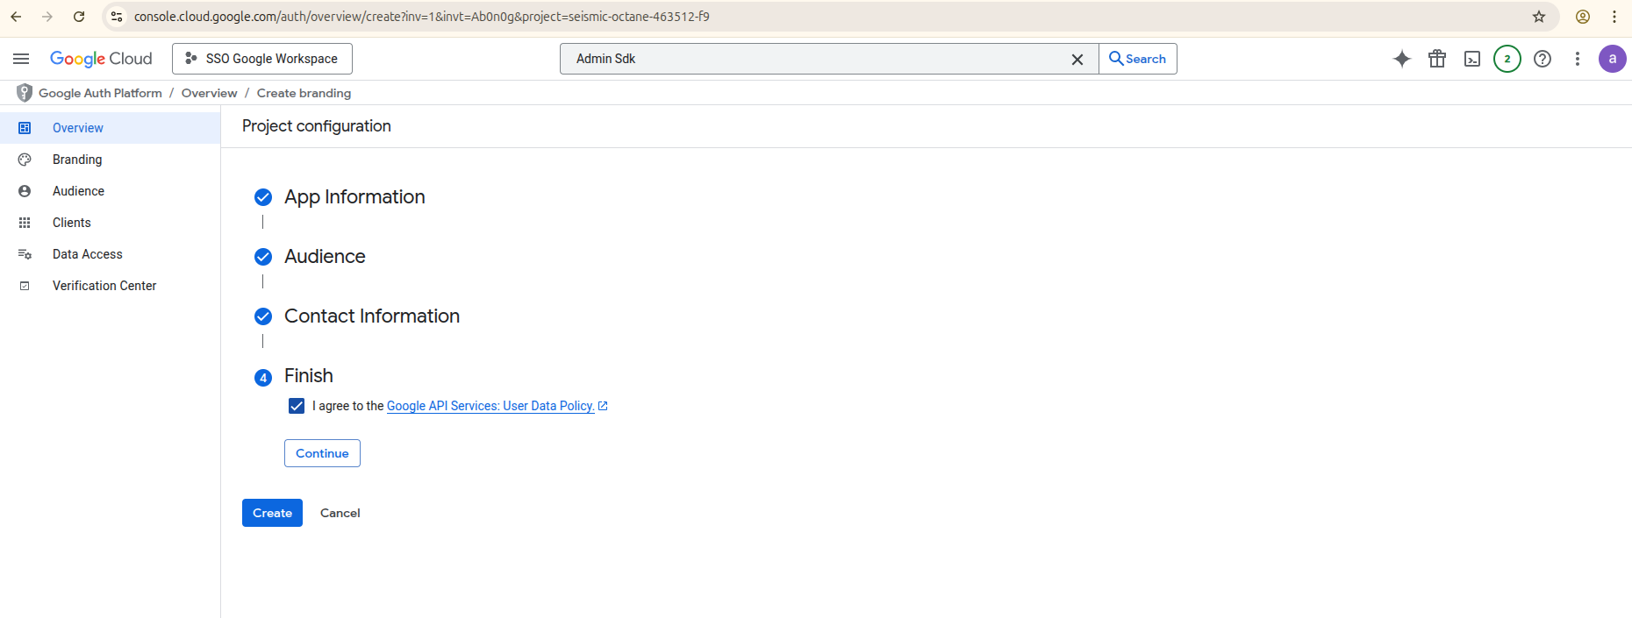Expand the App Information step
The height and width of the screenshot is (618, 1632).
(x=354, y=197)
